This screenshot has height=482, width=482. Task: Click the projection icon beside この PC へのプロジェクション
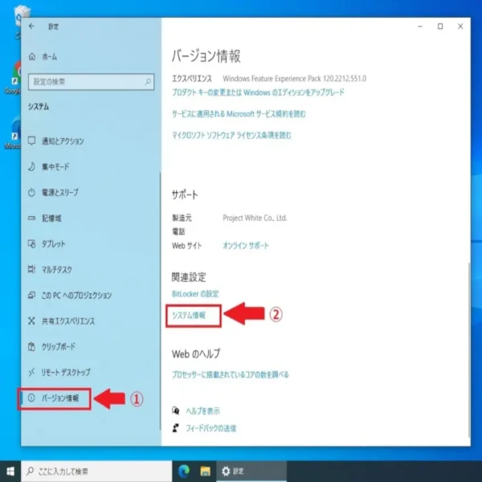(31, 296)
